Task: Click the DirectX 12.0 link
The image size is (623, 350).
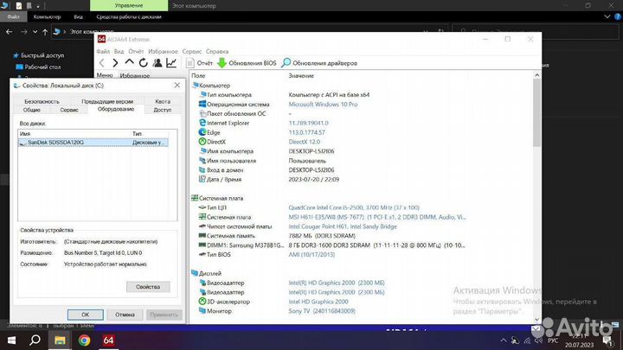Action: [305, 142]
